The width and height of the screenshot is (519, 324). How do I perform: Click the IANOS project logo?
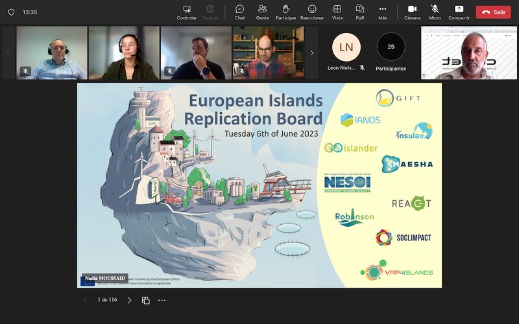[360, 120]
